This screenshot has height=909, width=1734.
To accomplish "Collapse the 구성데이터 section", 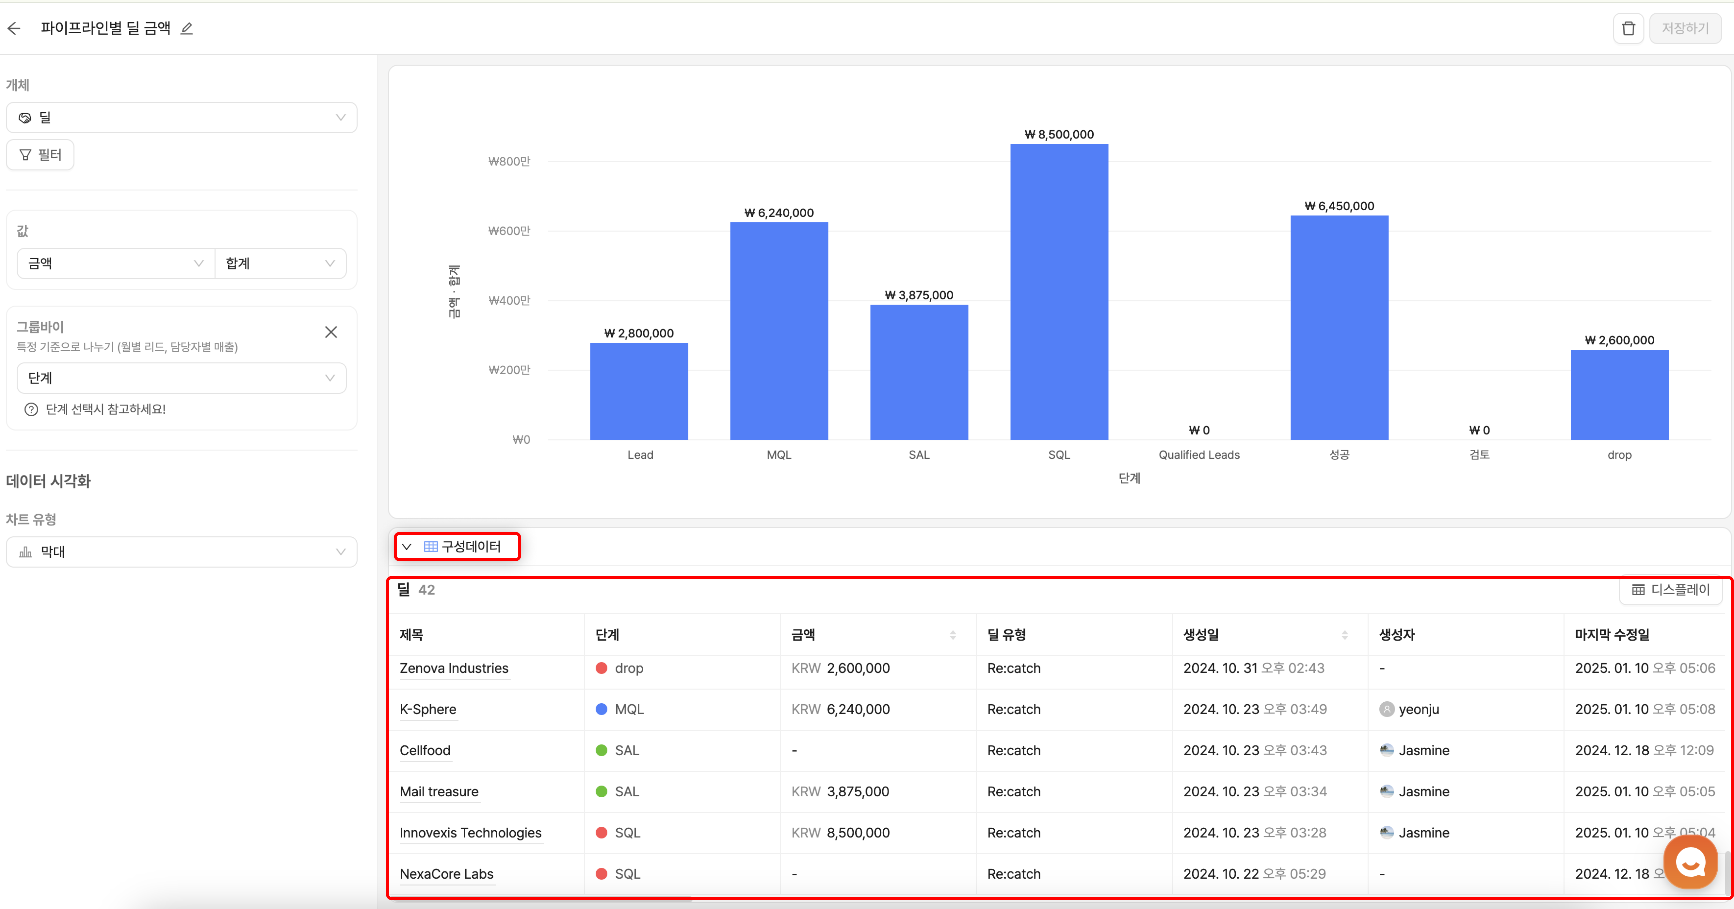I will click(x=407, y=546).
